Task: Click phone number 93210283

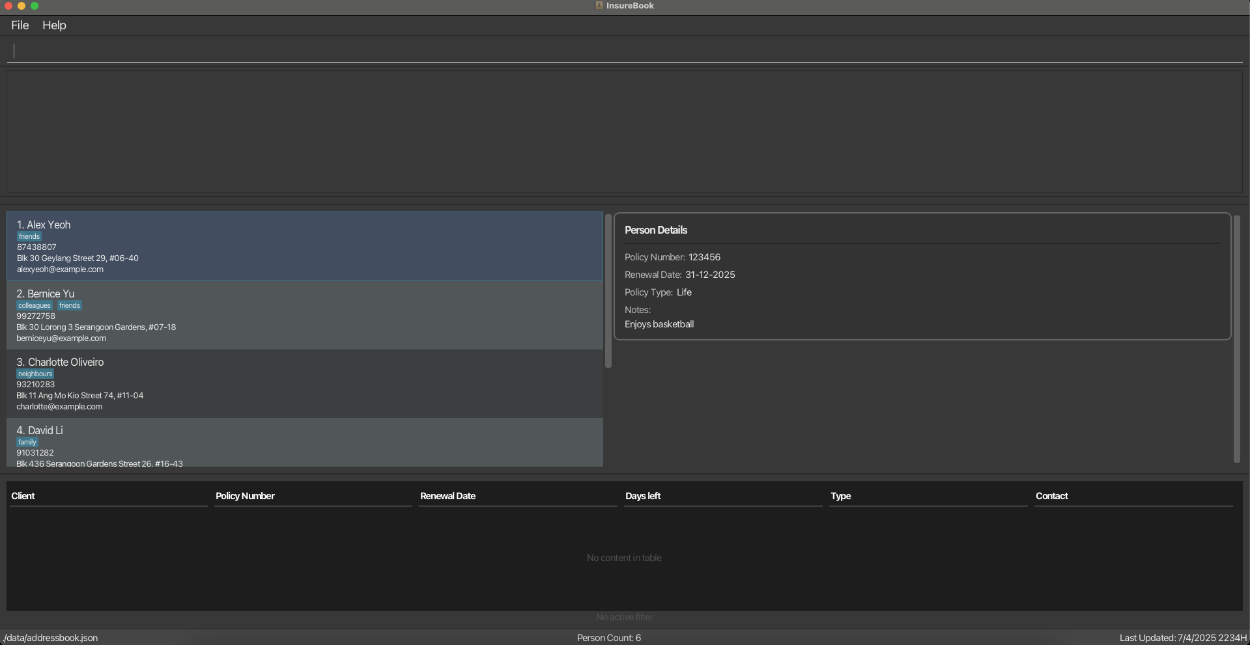Action: click(36, 385)
